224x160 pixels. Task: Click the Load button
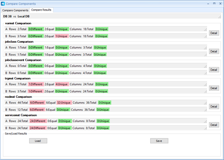pos(38,141)
